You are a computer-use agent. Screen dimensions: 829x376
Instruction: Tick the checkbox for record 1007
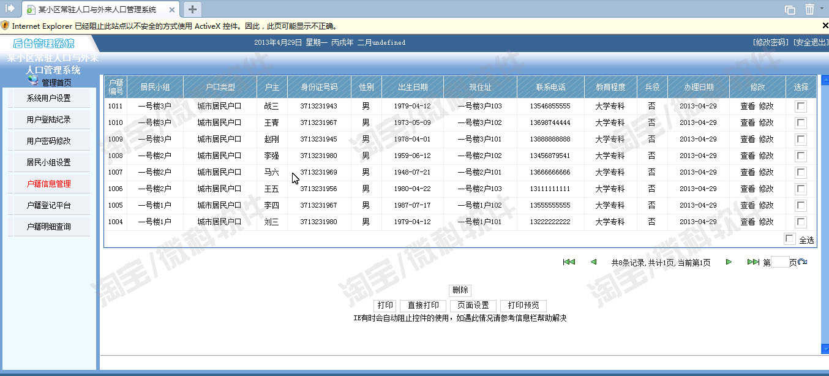[x=801, y=172]
